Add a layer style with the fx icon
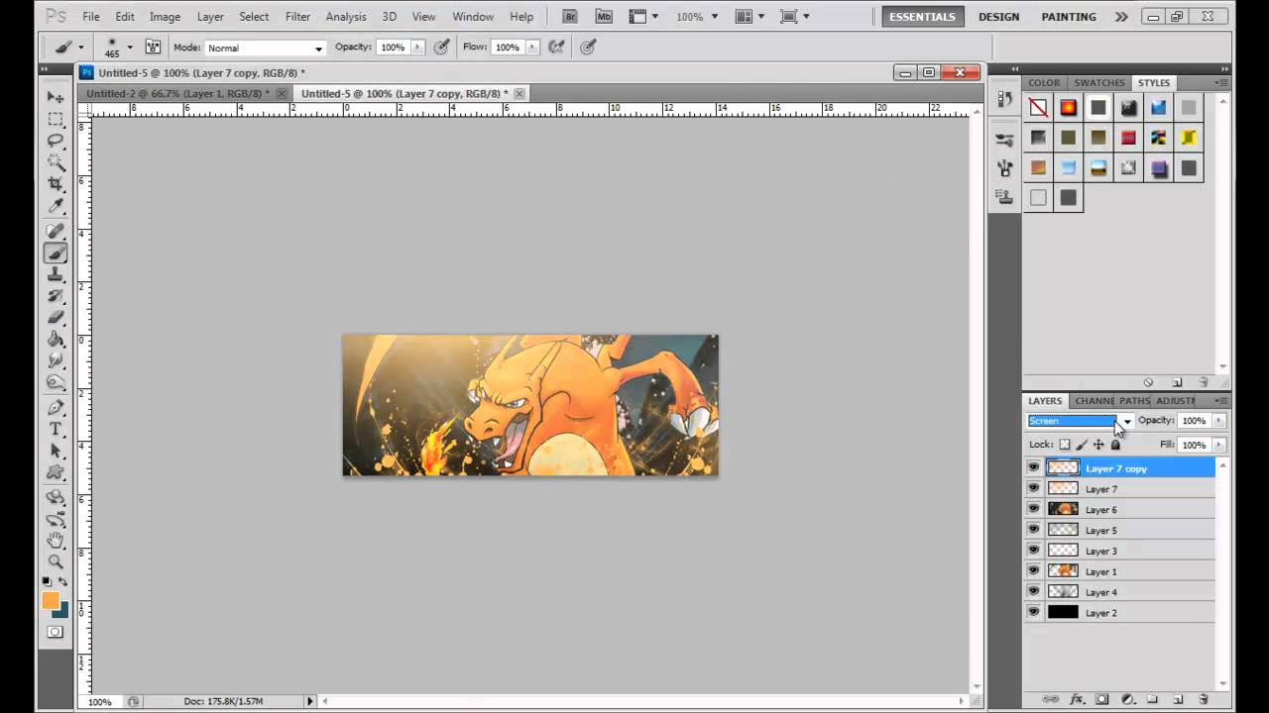 click(x=1077, y=699)
